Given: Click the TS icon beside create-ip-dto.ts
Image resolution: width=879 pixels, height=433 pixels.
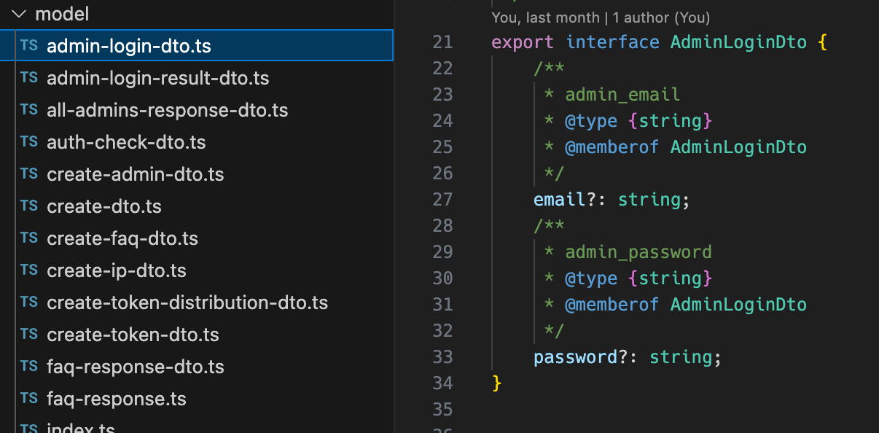Looking at the screenshot, I should 28,270.
